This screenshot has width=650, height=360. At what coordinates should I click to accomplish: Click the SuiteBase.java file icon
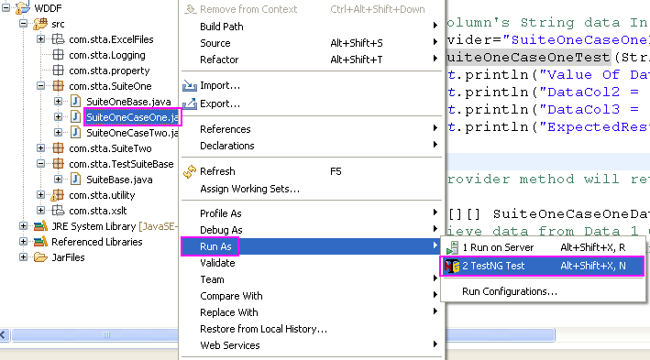coord(75,180)
